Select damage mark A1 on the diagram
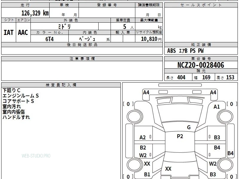 click(x=217, y=107)
